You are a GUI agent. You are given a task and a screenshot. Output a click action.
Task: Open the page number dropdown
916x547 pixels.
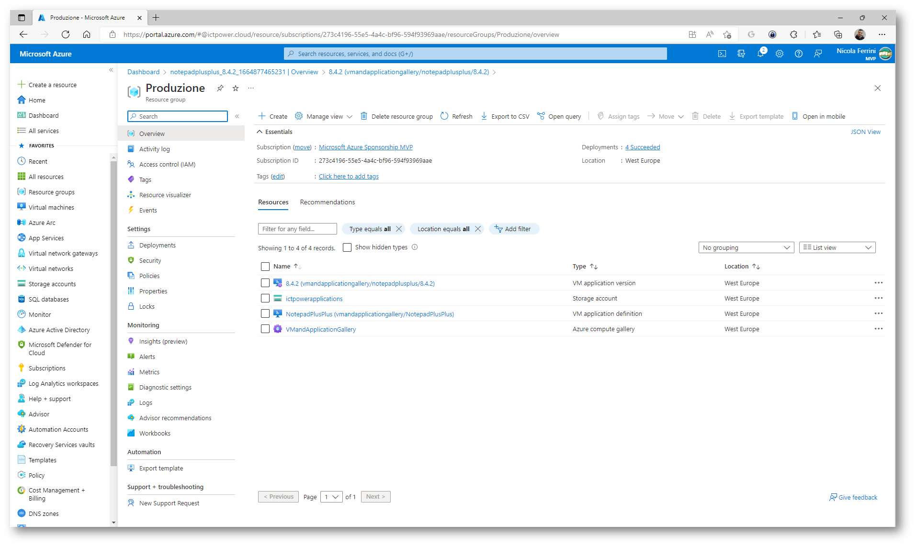coord(331,497)
